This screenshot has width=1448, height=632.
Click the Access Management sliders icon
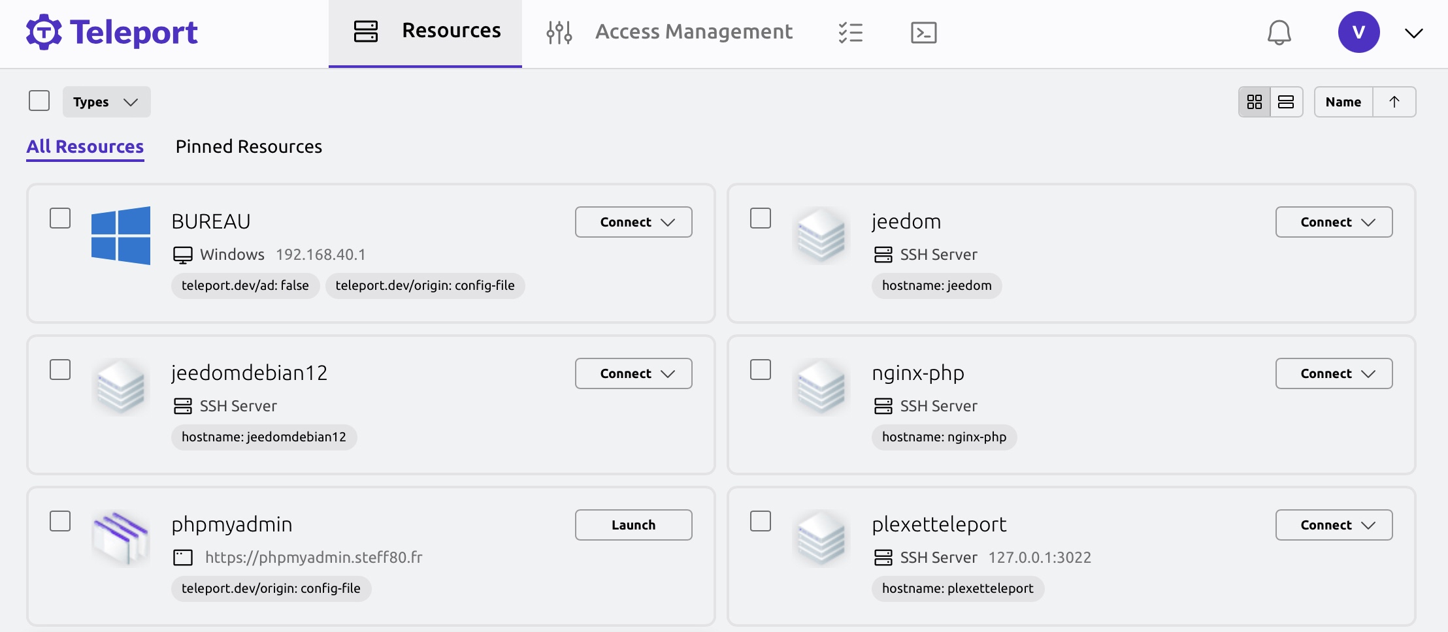(x=559, y=32)
